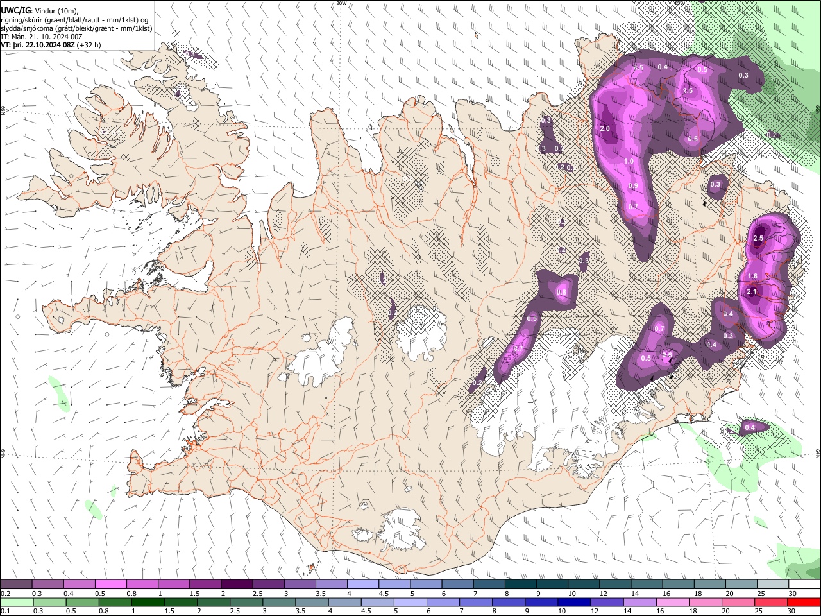Viewport: 821px width, 616px height.
Task: Select upper legend row swatch labeled 0.8
Action: 142,584
